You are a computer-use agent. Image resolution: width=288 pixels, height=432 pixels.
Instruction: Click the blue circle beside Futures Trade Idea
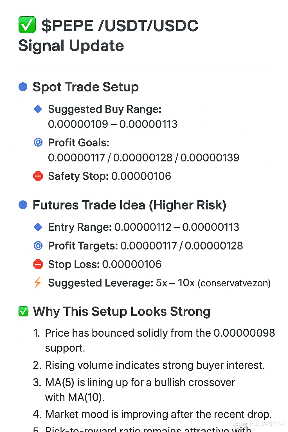click(x=23, y=205)
